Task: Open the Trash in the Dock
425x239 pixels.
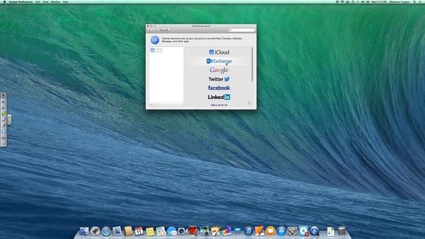Action: 341,231
